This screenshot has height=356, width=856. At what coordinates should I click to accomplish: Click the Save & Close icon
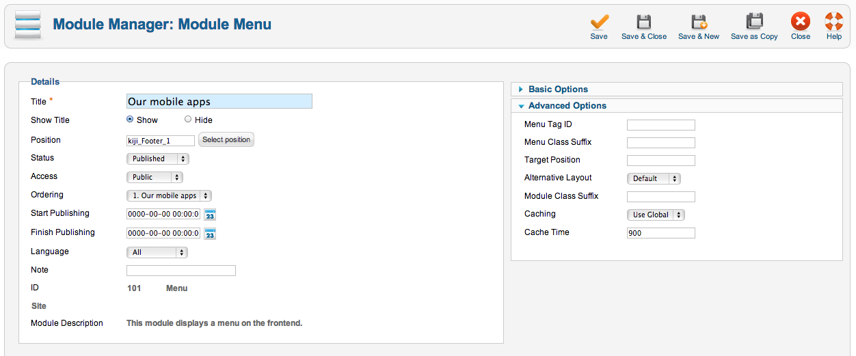[643, 21]
